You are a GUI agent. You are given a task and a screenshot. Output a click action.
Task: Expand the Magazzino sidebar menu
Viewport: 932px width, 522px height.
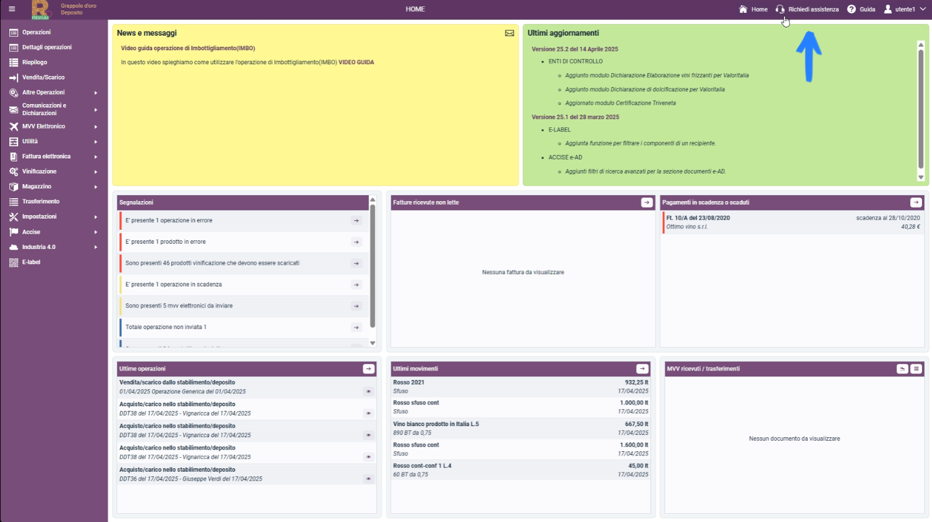tap(54, 186)
